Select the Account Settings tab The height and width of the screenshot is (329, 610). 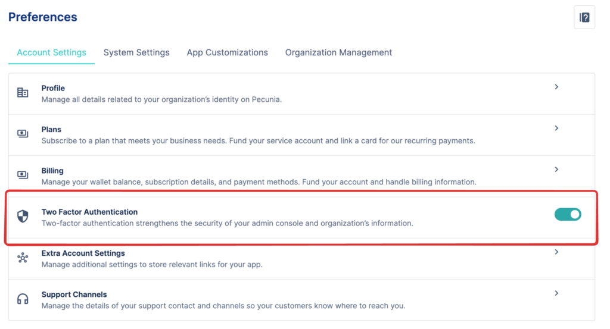pos(51,52)
